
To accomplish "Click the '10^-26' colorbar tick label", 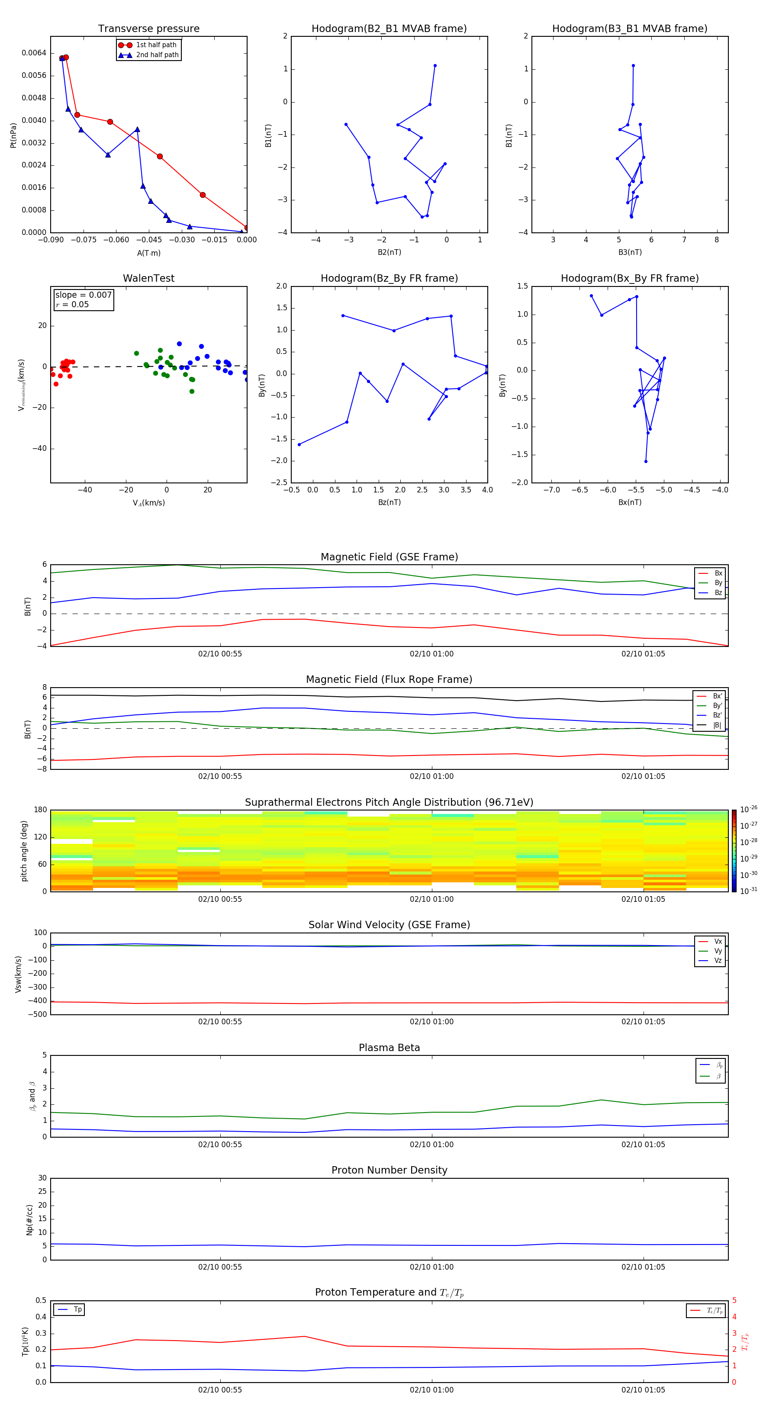I will coord(749,809).
